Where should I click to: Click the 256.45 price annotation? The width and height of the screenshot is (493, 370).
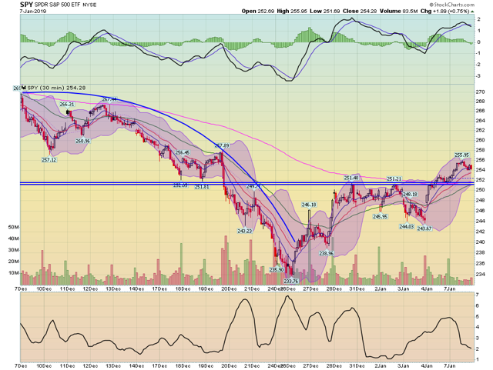(x=183, y=152)
